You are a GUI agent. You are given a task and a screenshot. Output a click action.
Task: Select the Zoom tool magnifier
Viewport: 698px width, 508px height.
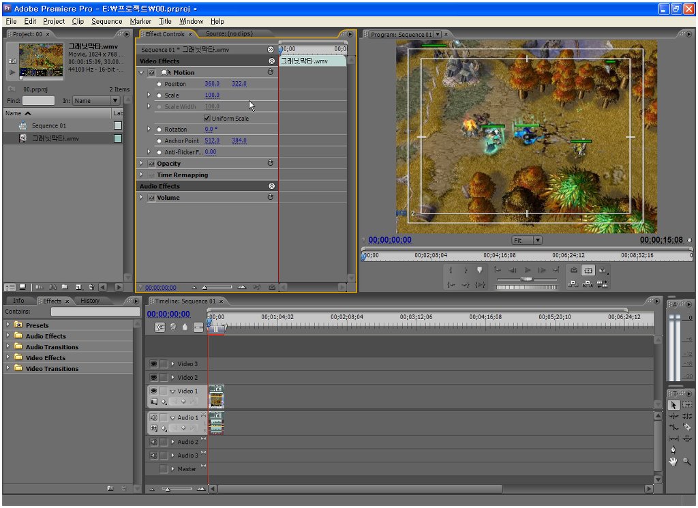coord(687,462)
